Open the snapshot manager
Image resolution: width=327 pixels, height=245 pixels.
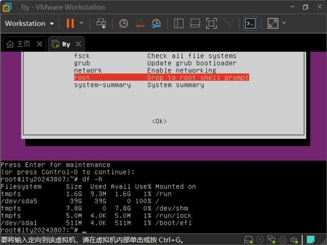156,24
